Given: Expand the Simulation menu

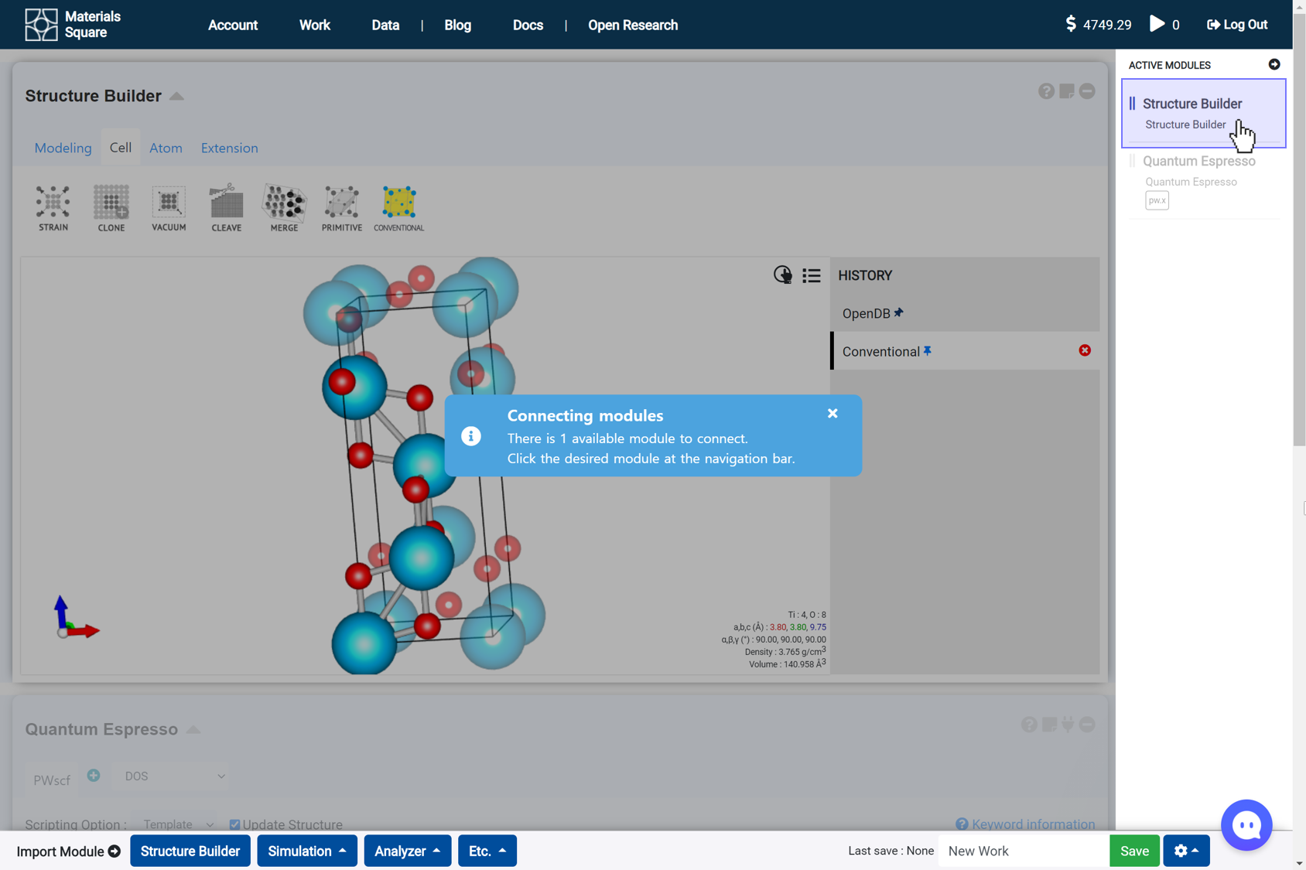Looking at the screenshot, I should [306, 851].
